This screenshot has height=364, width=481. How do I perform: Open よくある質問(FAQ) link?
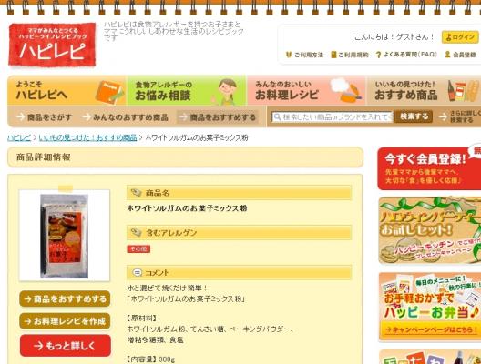tap(406, 55)
